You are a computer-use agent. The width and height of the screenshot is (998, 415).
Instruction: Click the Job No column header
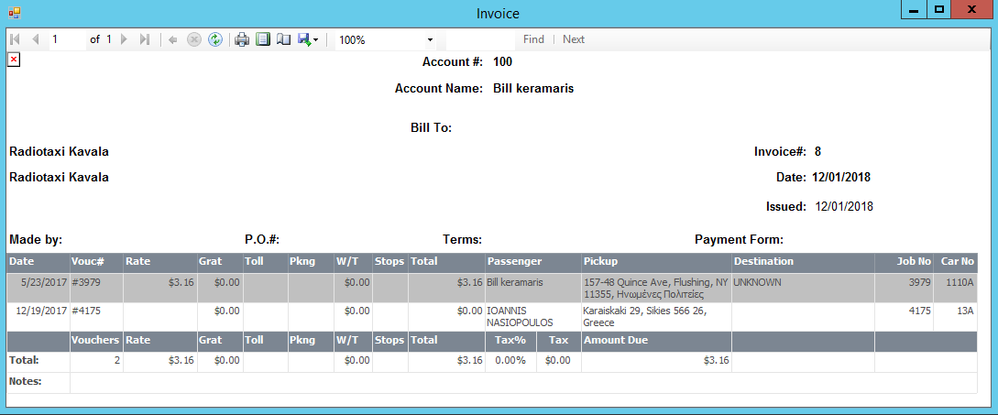click(904, 262)
